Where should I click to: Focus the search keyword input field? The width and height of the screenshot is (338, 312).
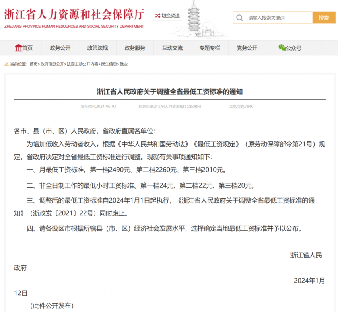pyautogui.click(x=273, y=18)
